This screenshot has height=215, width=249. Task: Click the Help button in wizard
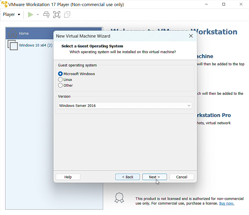click(68, 177)
